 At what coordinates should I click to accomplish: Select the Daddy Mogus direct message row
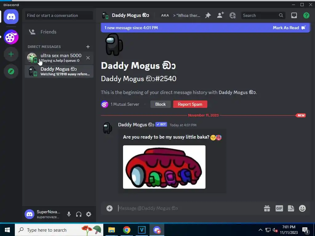(x=59, y=71)
